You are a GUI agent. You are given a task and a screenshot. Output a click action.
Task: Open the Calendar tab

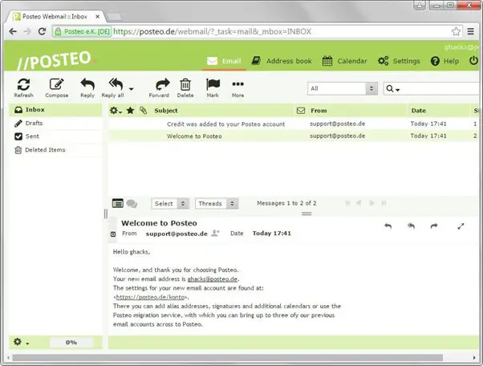coord(345,61)
